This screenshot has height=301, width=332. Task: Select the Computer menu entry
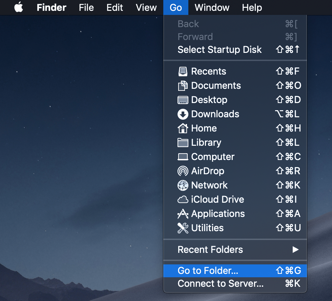click(212, 157)
